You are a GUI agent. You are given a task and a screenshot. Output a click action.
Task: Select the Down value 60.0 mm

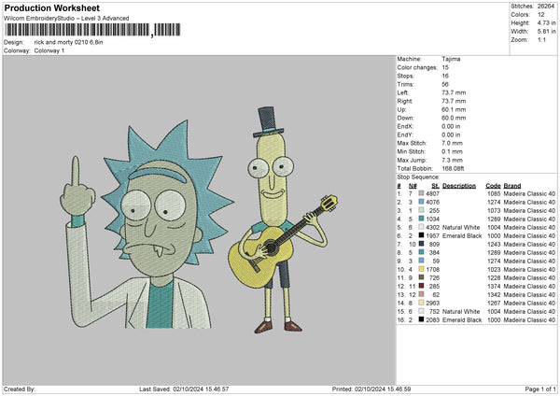[x=454, y=118]
